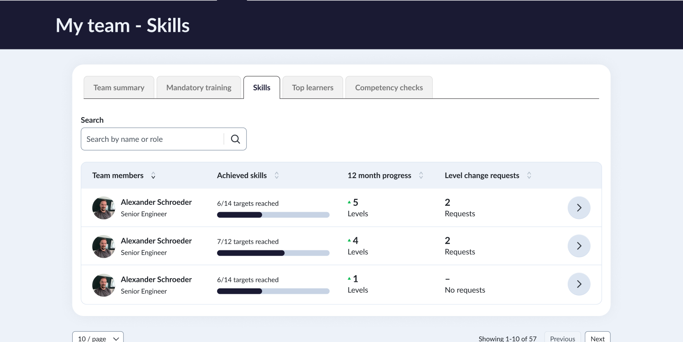Sort by Level change requests column
Image resolution: width=683 pixels, height=342 pixels.
point(529,175)
